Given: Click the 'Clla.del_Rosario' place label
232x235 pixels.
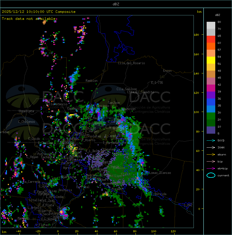Looking at the screenshot, I should tap(131, 63).
